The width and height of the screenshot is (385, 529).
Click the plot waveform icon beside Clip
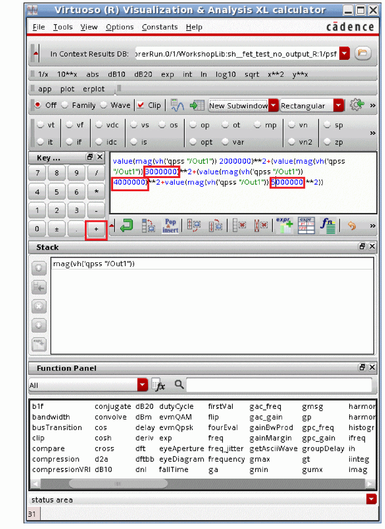pos(177,106)
